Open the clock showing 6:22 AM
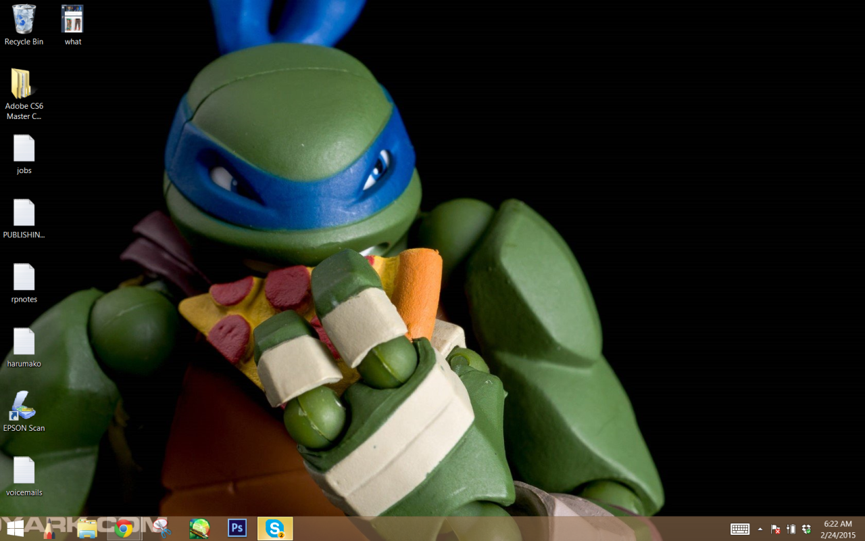Viewport: 865px width, 541px height. click(x=838, y=530)
